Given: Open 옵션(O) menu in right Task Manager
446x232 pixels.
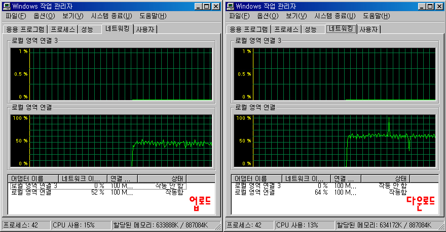Looking at the screenshot, I should (268, 16).
